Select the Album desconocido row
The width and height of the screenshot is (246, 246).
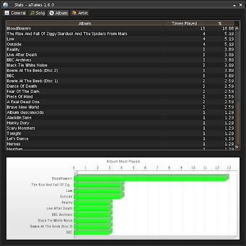[x=121, y=113]
